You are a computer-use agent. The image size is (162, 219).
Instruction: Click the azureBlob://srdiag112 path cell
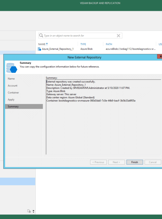[x=131, y=49]
